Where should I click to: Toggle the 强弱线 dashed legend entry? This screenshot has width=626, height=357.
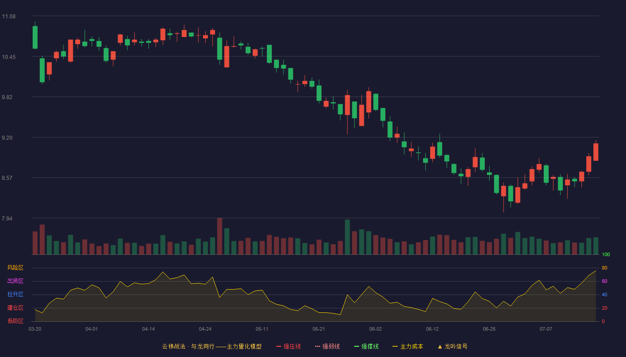coord(327,346)
